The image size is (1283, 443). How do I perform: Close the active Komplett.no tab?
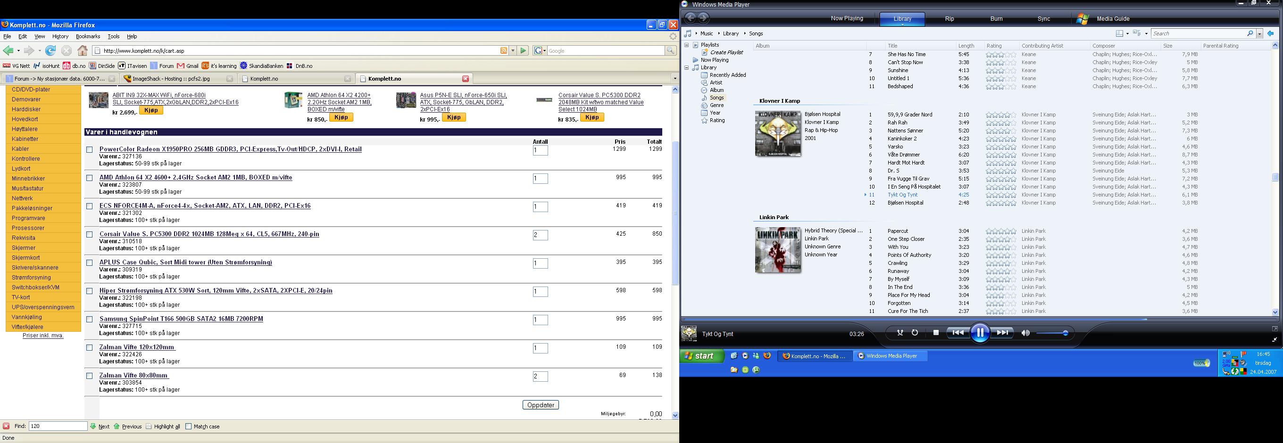pyautogui.click(x=465, y=79)
